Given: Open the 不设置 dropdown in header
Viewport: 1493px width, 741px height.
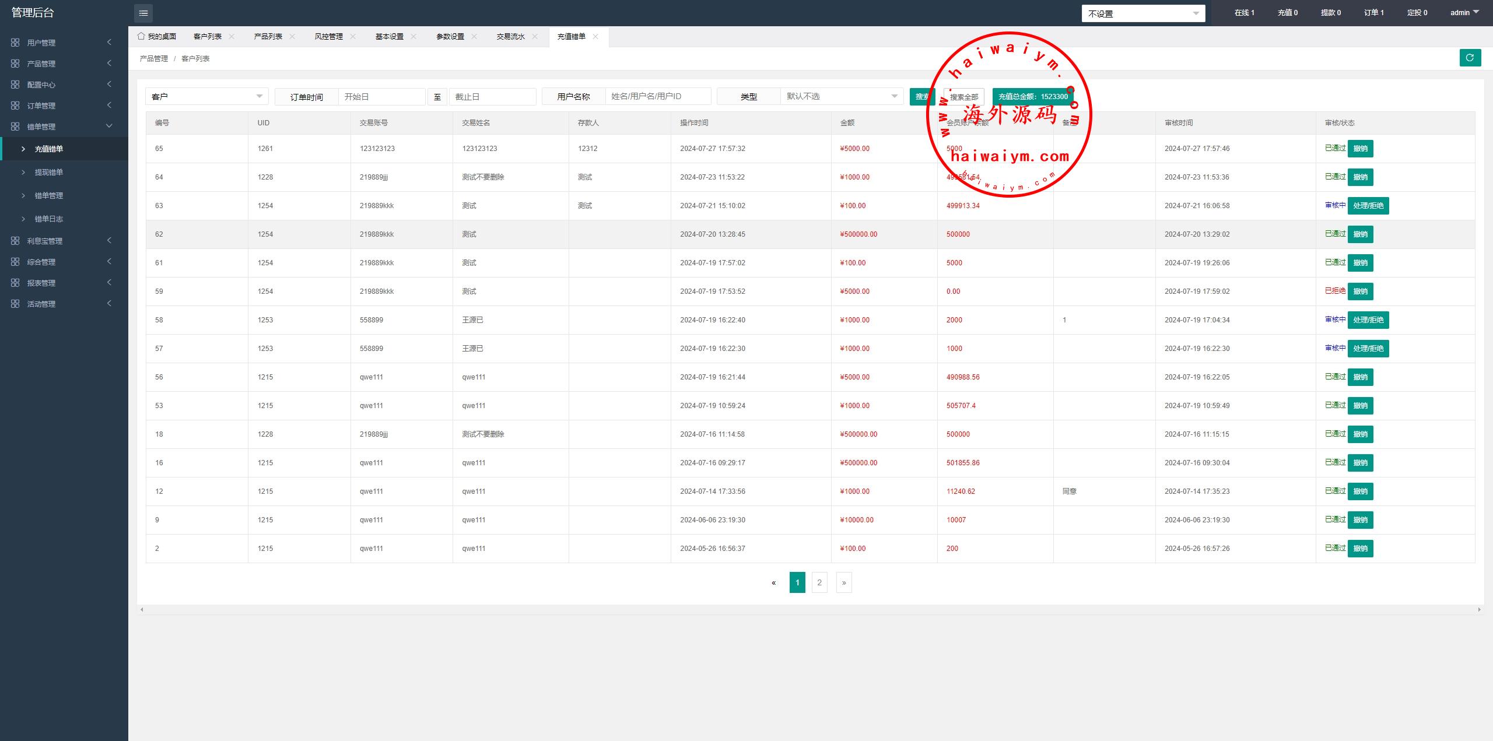Looking at the screenshot, I should (x=1142, y=13).
